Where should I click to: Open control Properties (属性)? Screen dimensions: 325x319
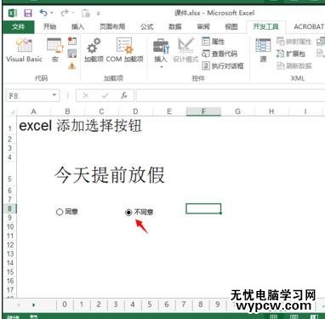point(214,42)
